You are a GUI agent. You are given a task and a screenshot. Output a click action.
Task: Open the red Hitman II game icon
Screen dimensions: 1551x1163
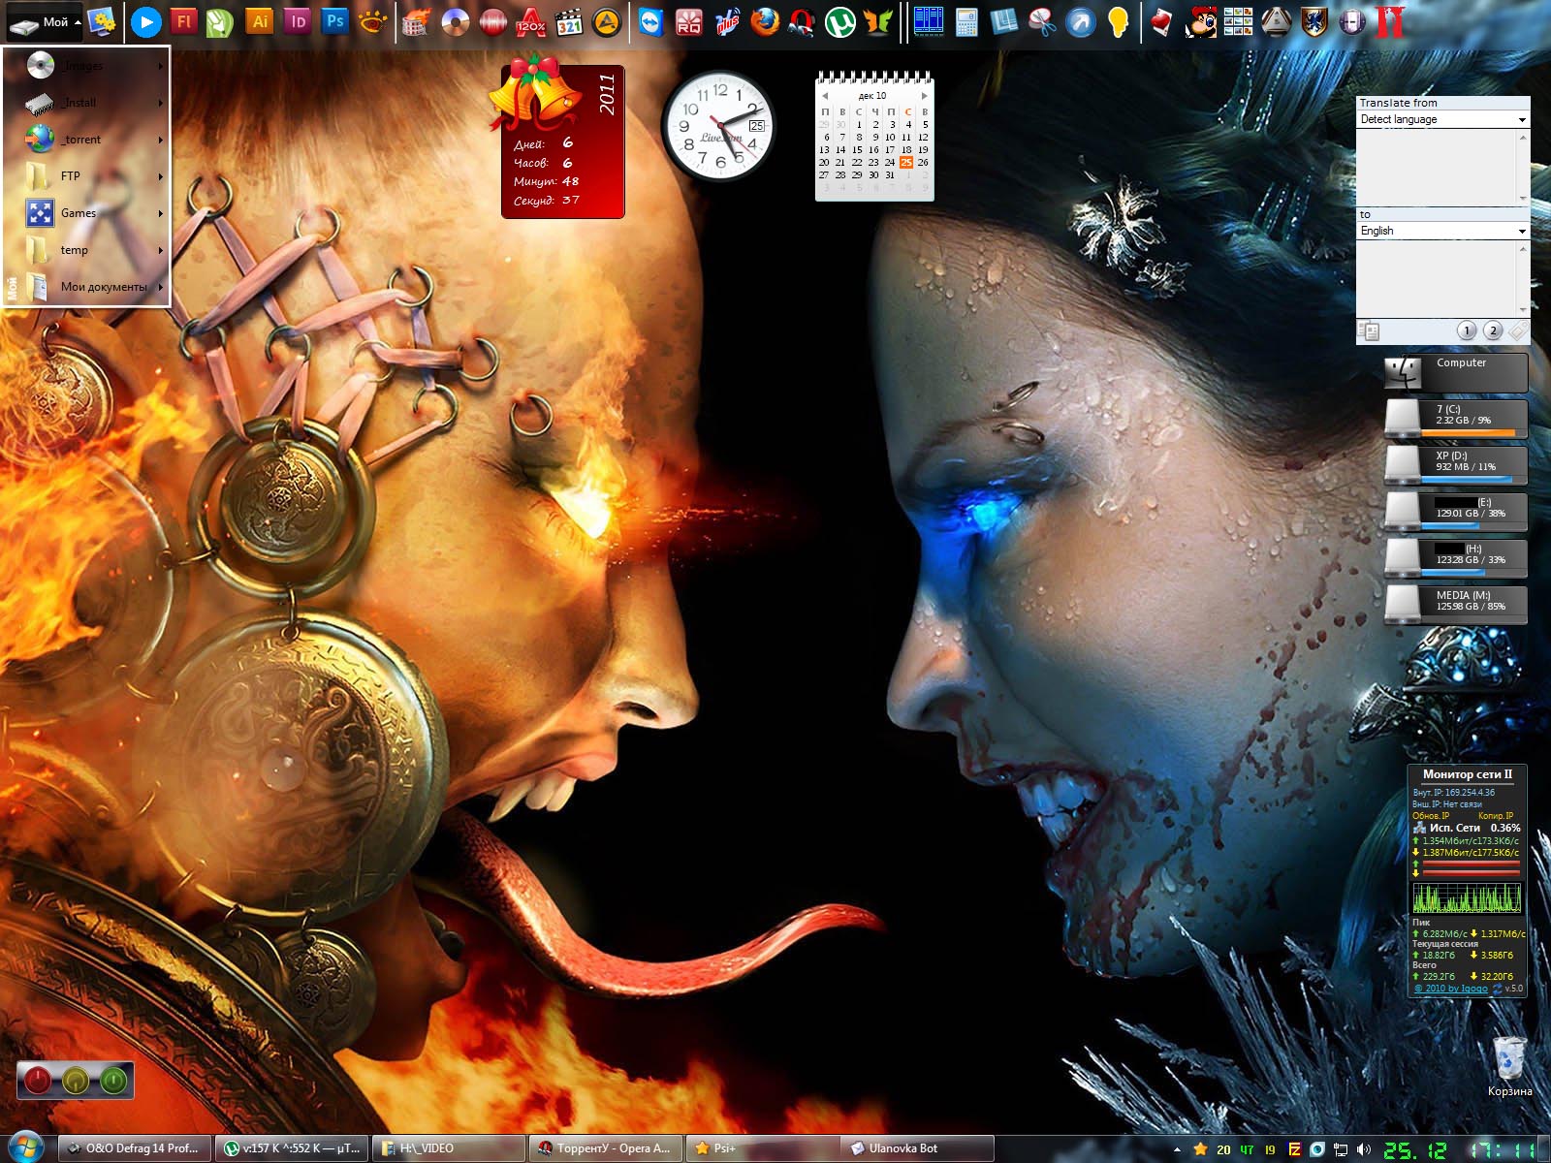(1390, 21)
